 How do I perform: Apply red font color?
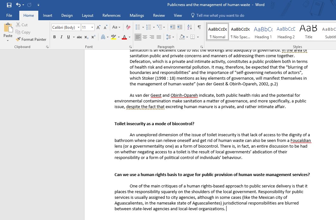124,37
